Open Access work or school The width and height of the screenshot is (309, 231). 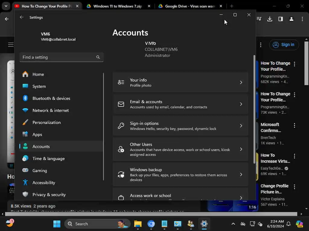(x=180, y=194)
